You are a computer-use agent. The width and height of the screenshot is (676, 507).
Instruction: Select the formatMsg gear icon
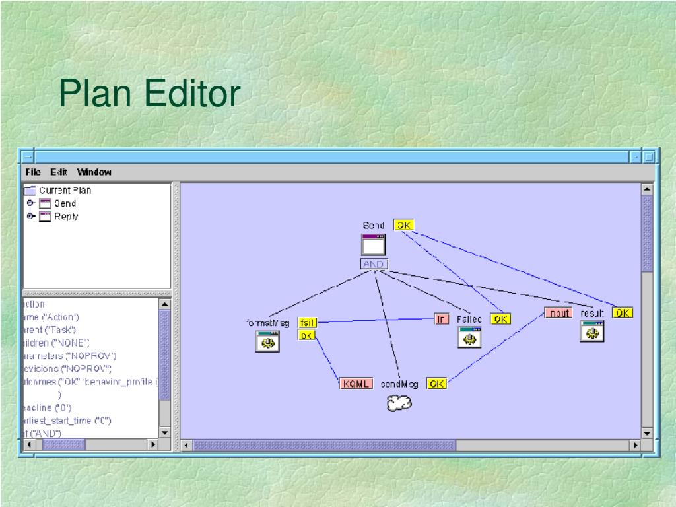tap(267, 341)
